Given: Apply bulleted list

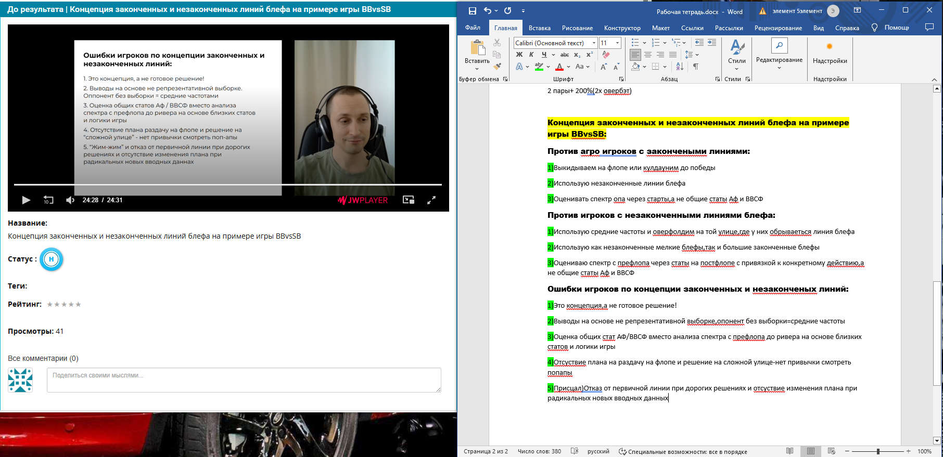Looking at the screenshot, I should 635,43.
